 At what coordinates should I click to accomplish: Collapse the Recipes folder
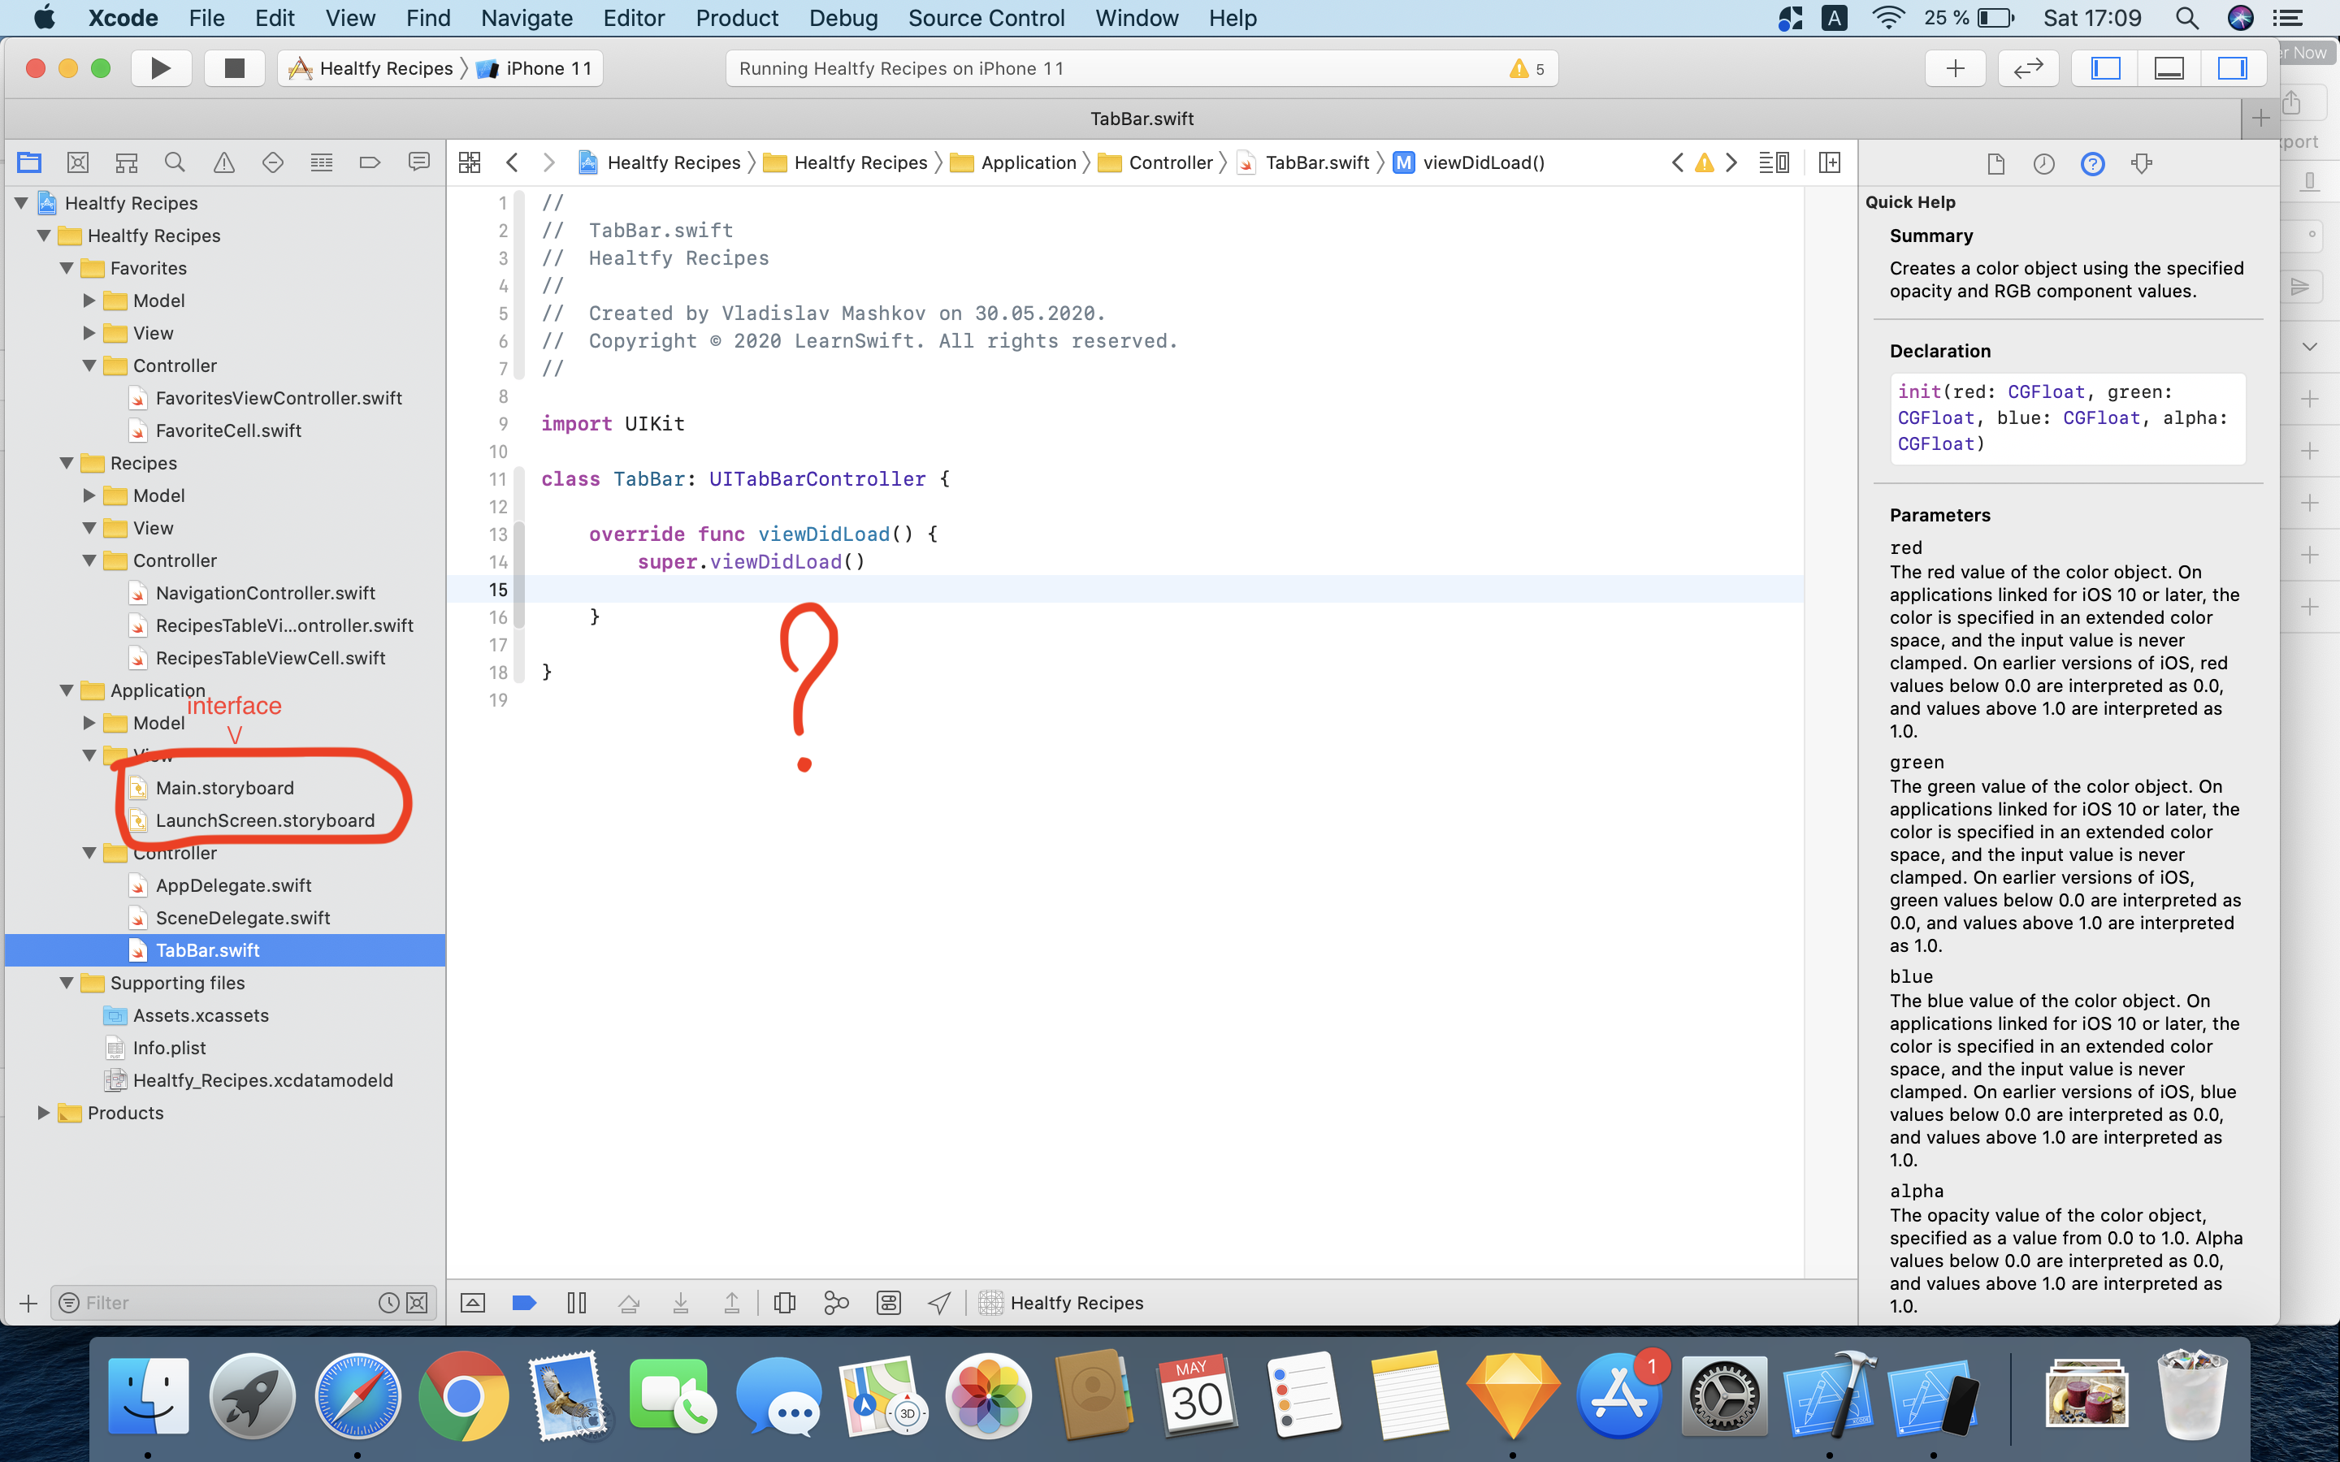[67, 463]
